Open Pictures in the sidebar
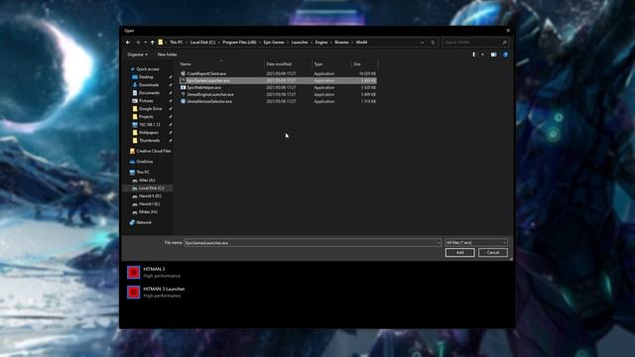Image resolution: width=635 pixels, height=357 pixels. (146, 101)
